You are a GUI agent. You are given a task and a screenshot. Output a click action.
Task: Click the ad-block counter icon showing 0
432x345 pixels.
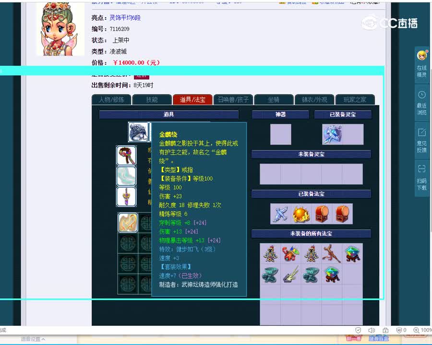[x=401, y=330]
